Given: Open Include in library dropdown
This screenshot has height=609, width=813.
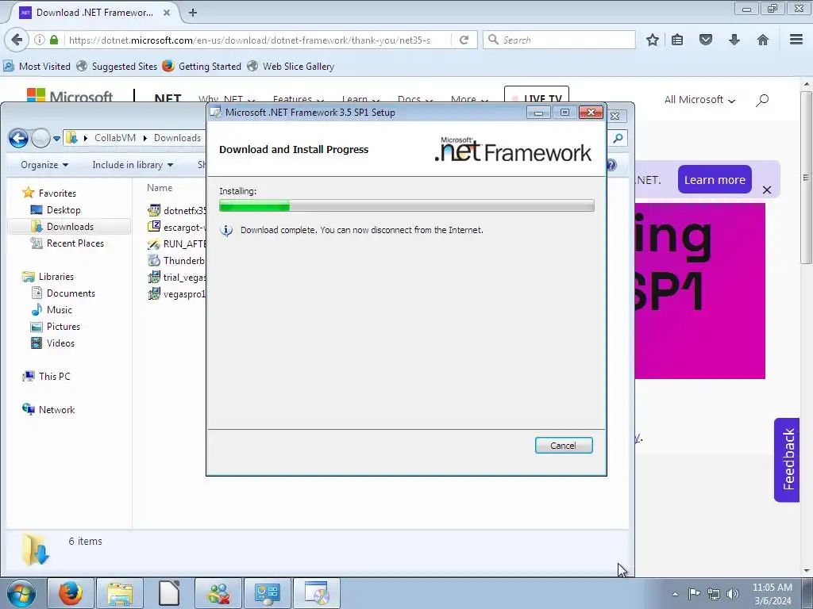Looking at the screenshot, I should coord(133,165).
